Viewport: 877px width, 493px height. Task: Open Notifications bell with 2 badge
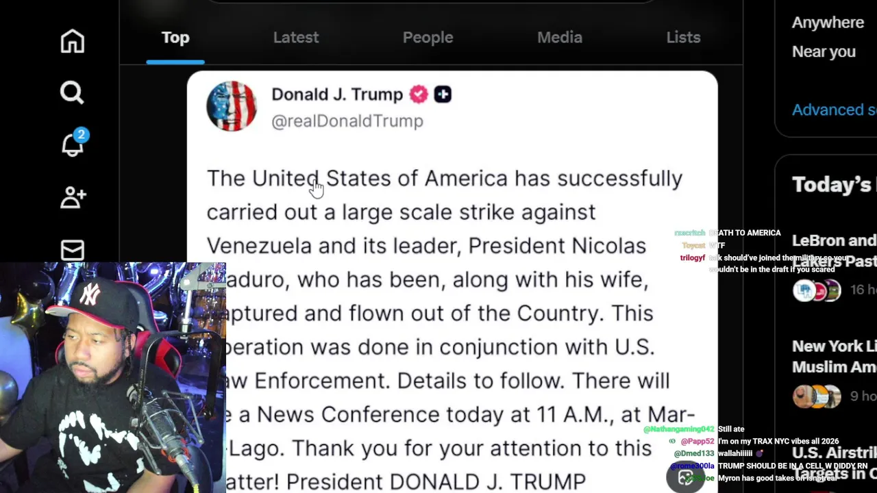[x=73, y=144]
